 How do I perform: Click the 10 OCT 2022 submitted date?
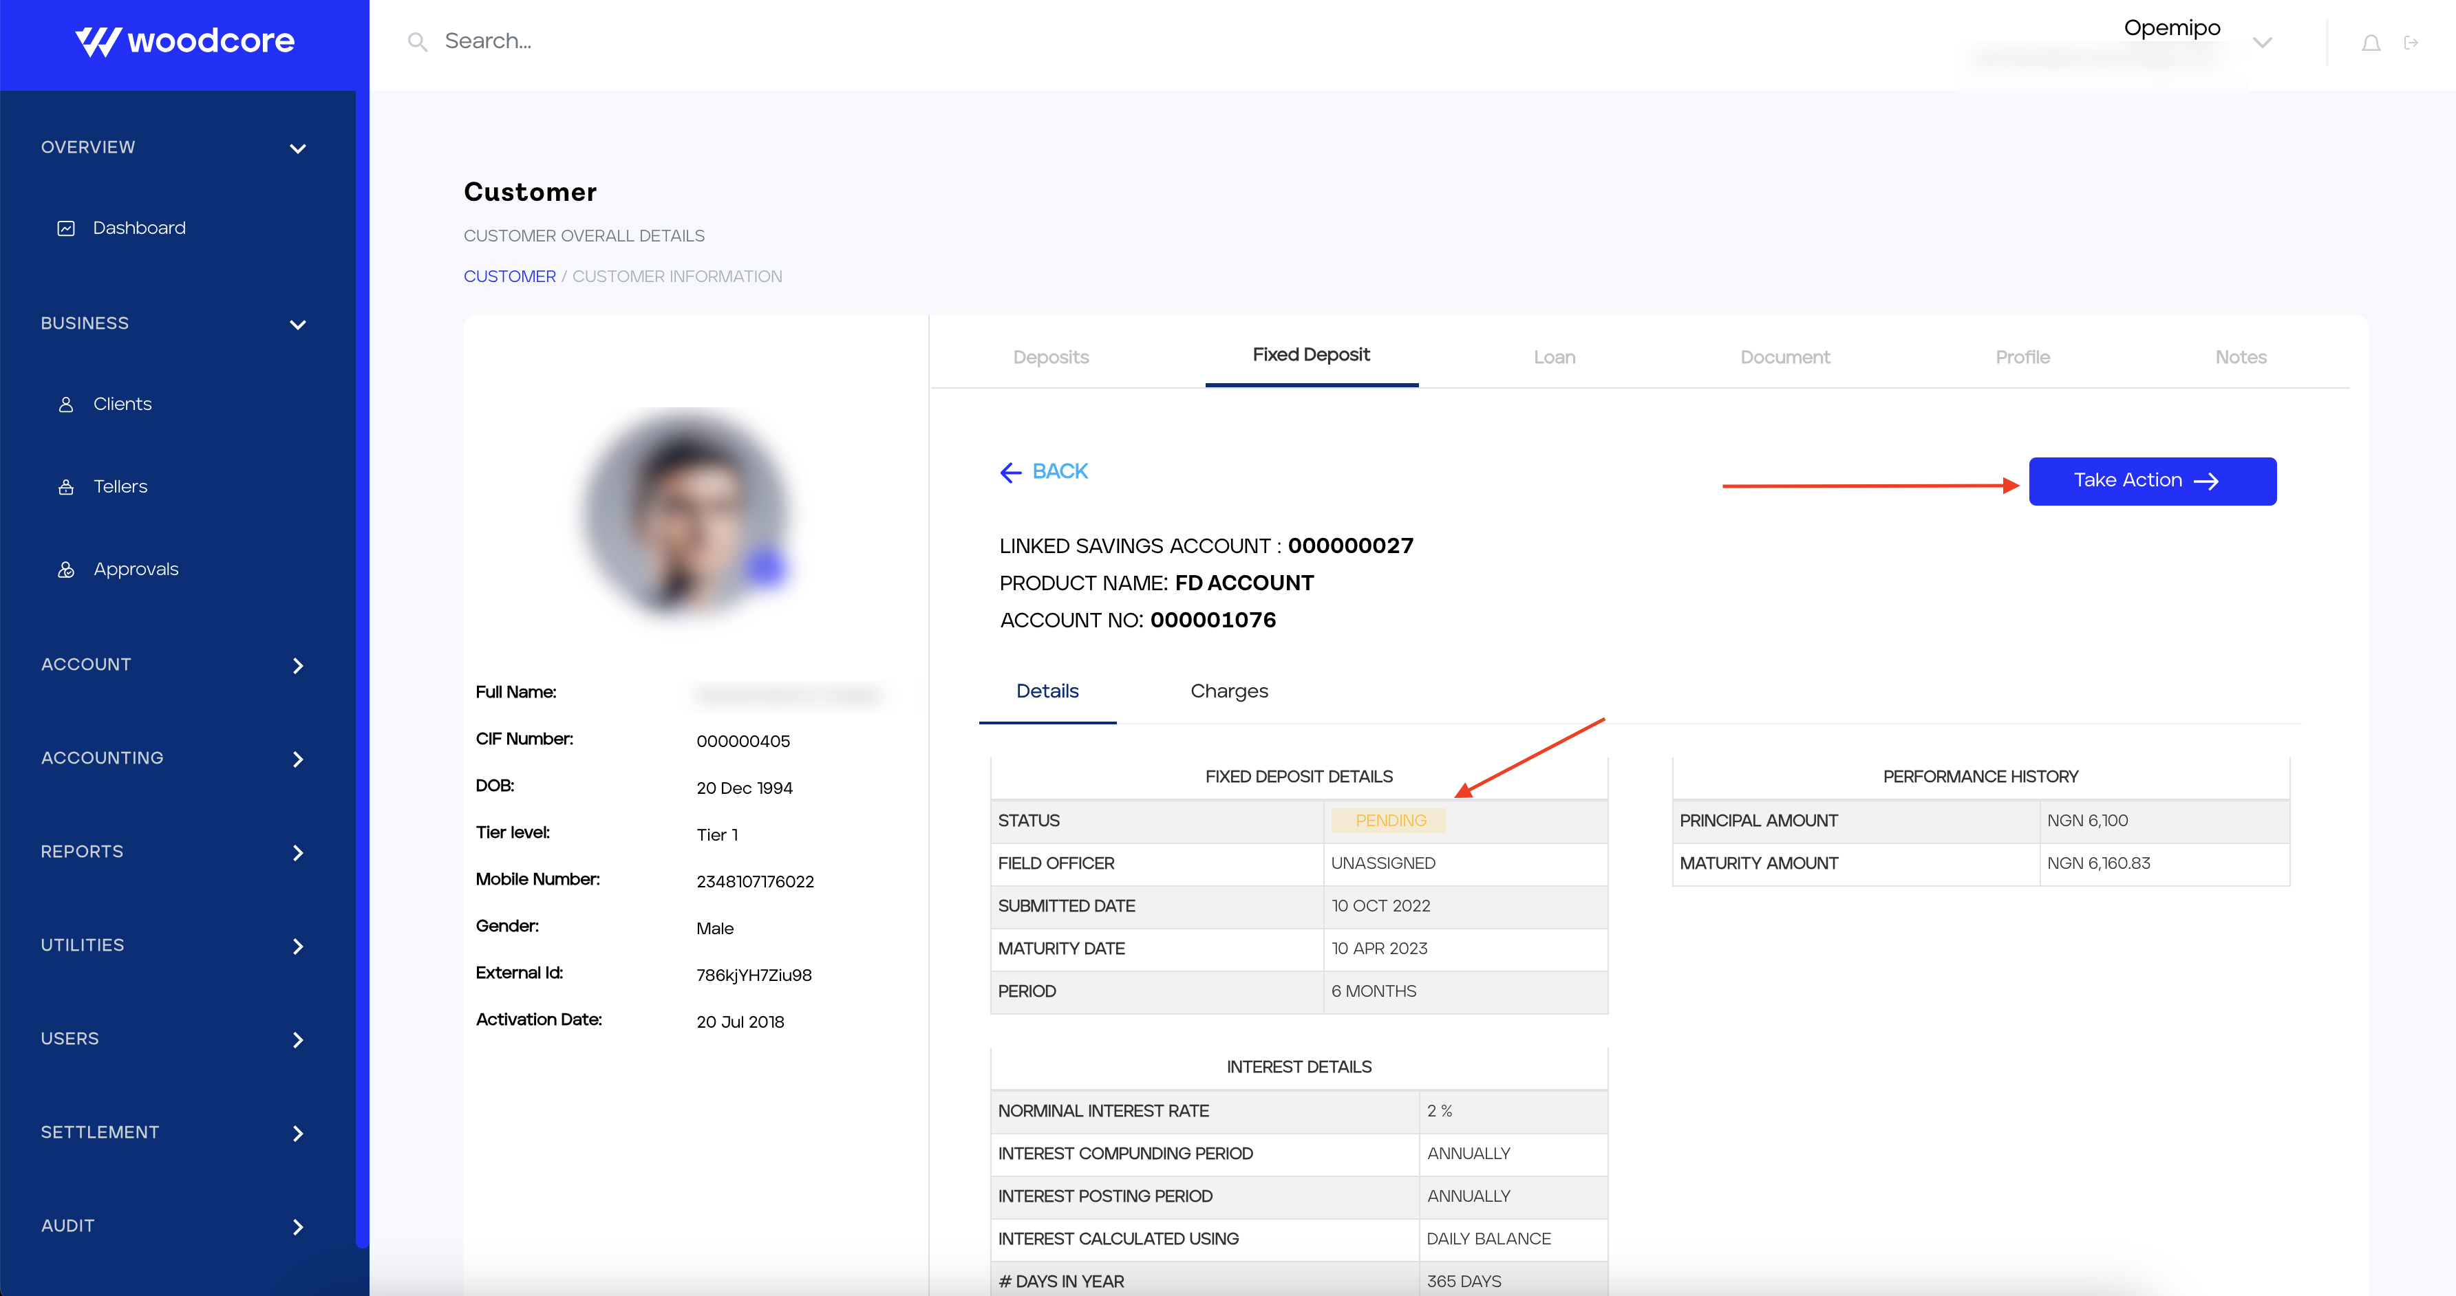tap(1380, 906)
